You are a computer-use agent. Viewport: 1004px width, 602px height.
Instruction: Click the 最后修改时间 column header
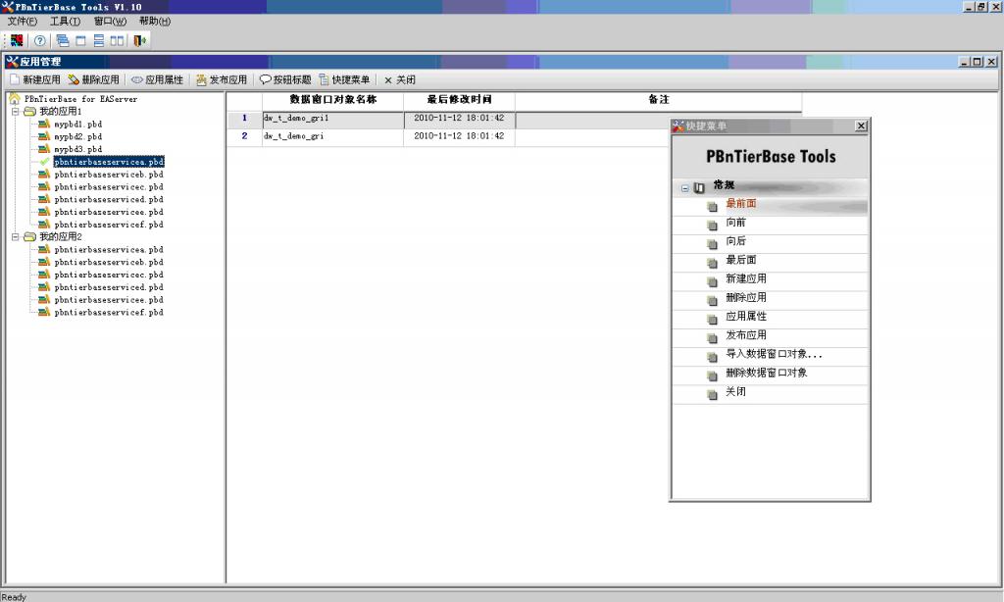pyautogui.click(x=459, y=100)
